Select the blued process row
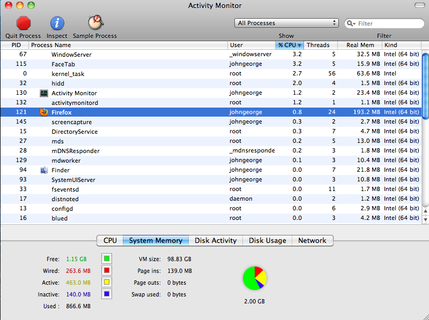The image size is (429, 320). 211,218
